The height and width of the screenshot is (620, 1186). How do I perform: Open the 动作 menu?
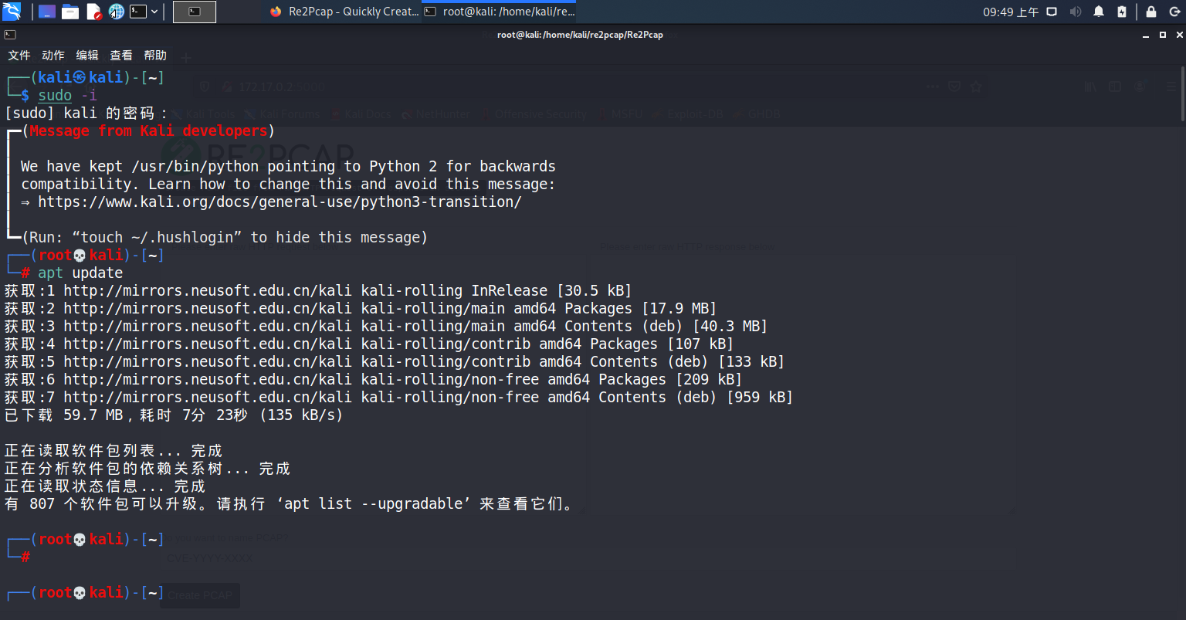tap(53, 56)
